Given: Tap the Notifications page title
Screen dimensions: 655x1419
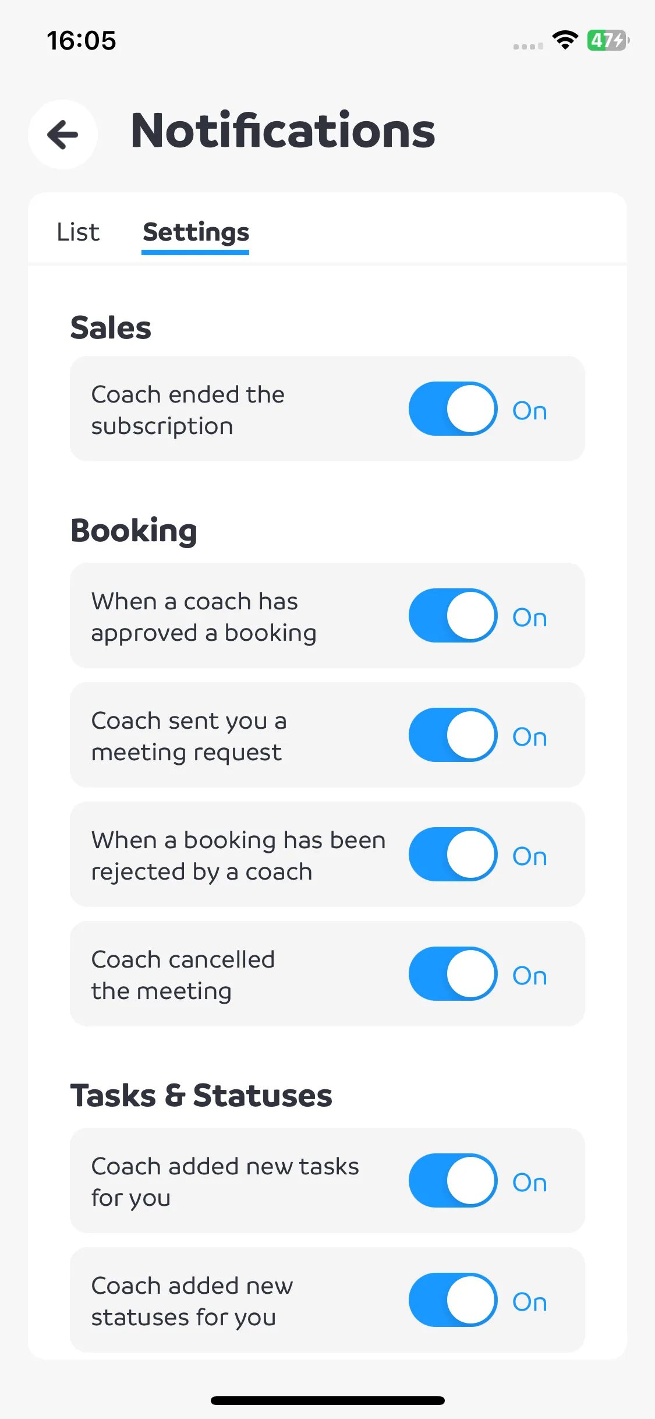Looking at the screenshot, I should [x=283, y=130].
